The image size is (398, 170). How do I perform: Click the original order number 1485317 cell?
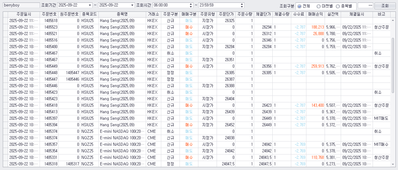pos(69,164)
